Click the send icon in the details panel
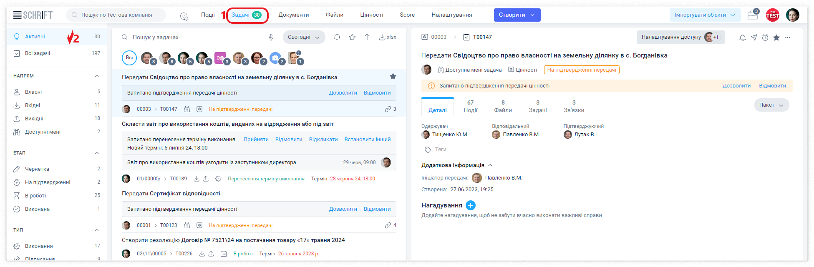This screenshot has width=814, height=267. [x=754, y=37]
